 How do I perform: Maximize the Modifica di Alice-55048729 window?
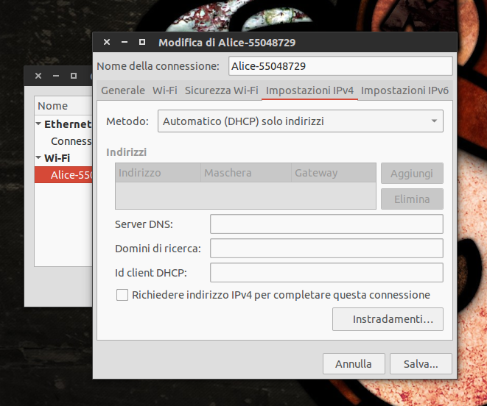142,42
